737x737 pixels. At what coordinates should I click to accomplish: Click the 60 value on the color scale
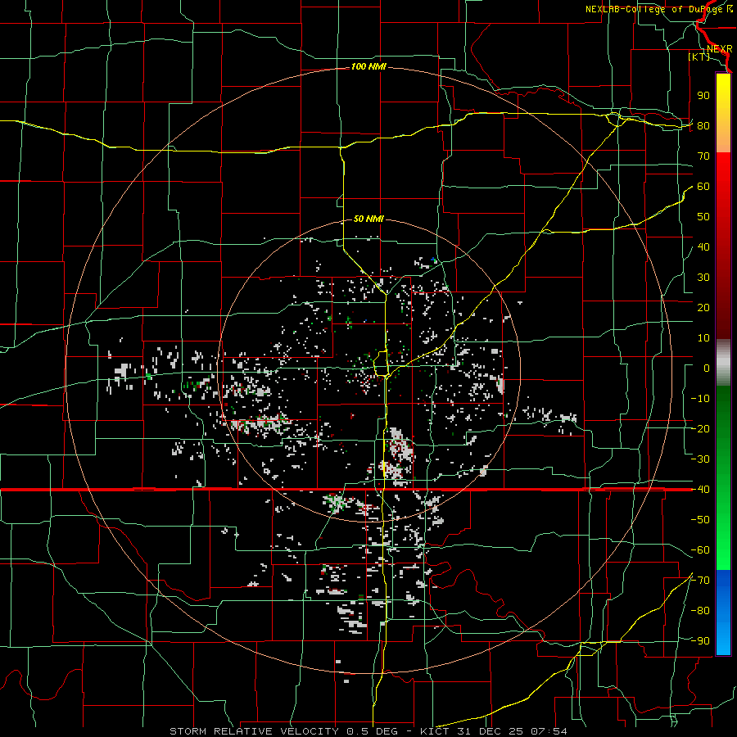click(x=703, y=187)
